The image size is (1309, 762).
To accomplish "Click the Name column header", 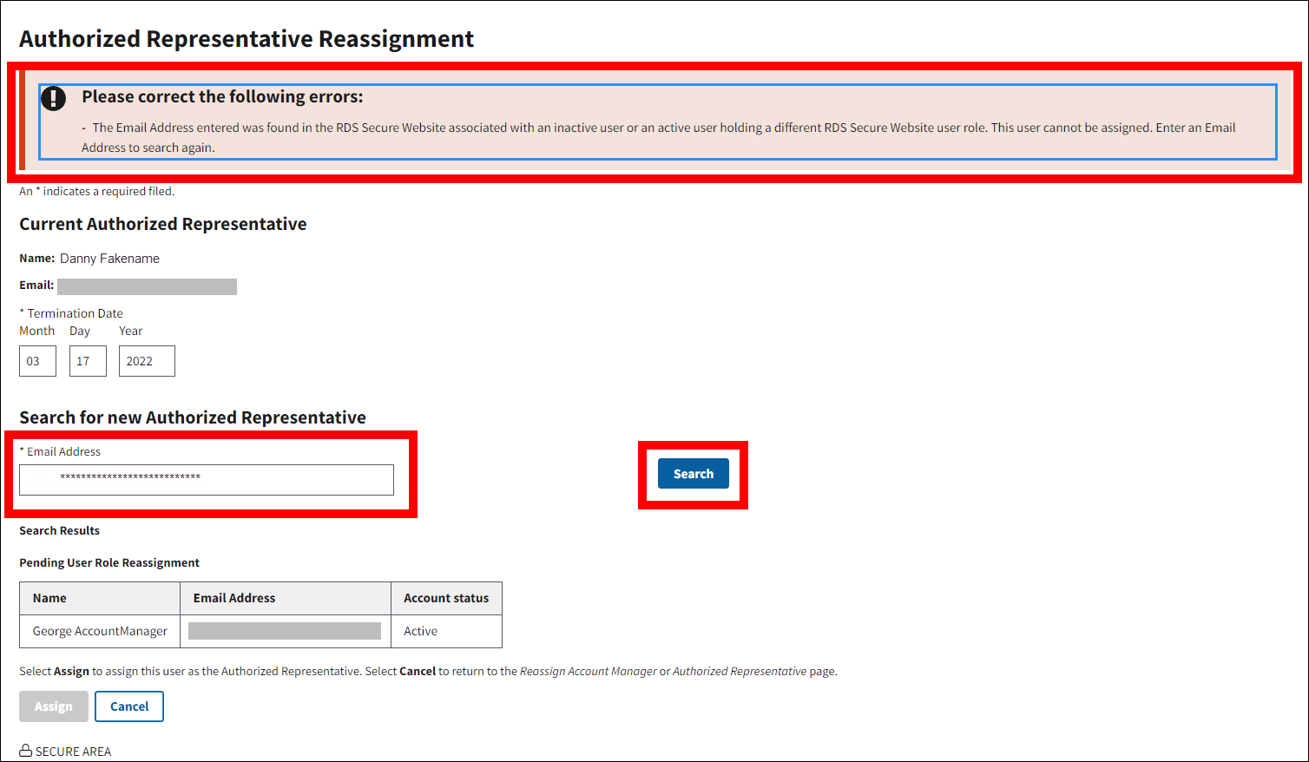I will 49,598.
